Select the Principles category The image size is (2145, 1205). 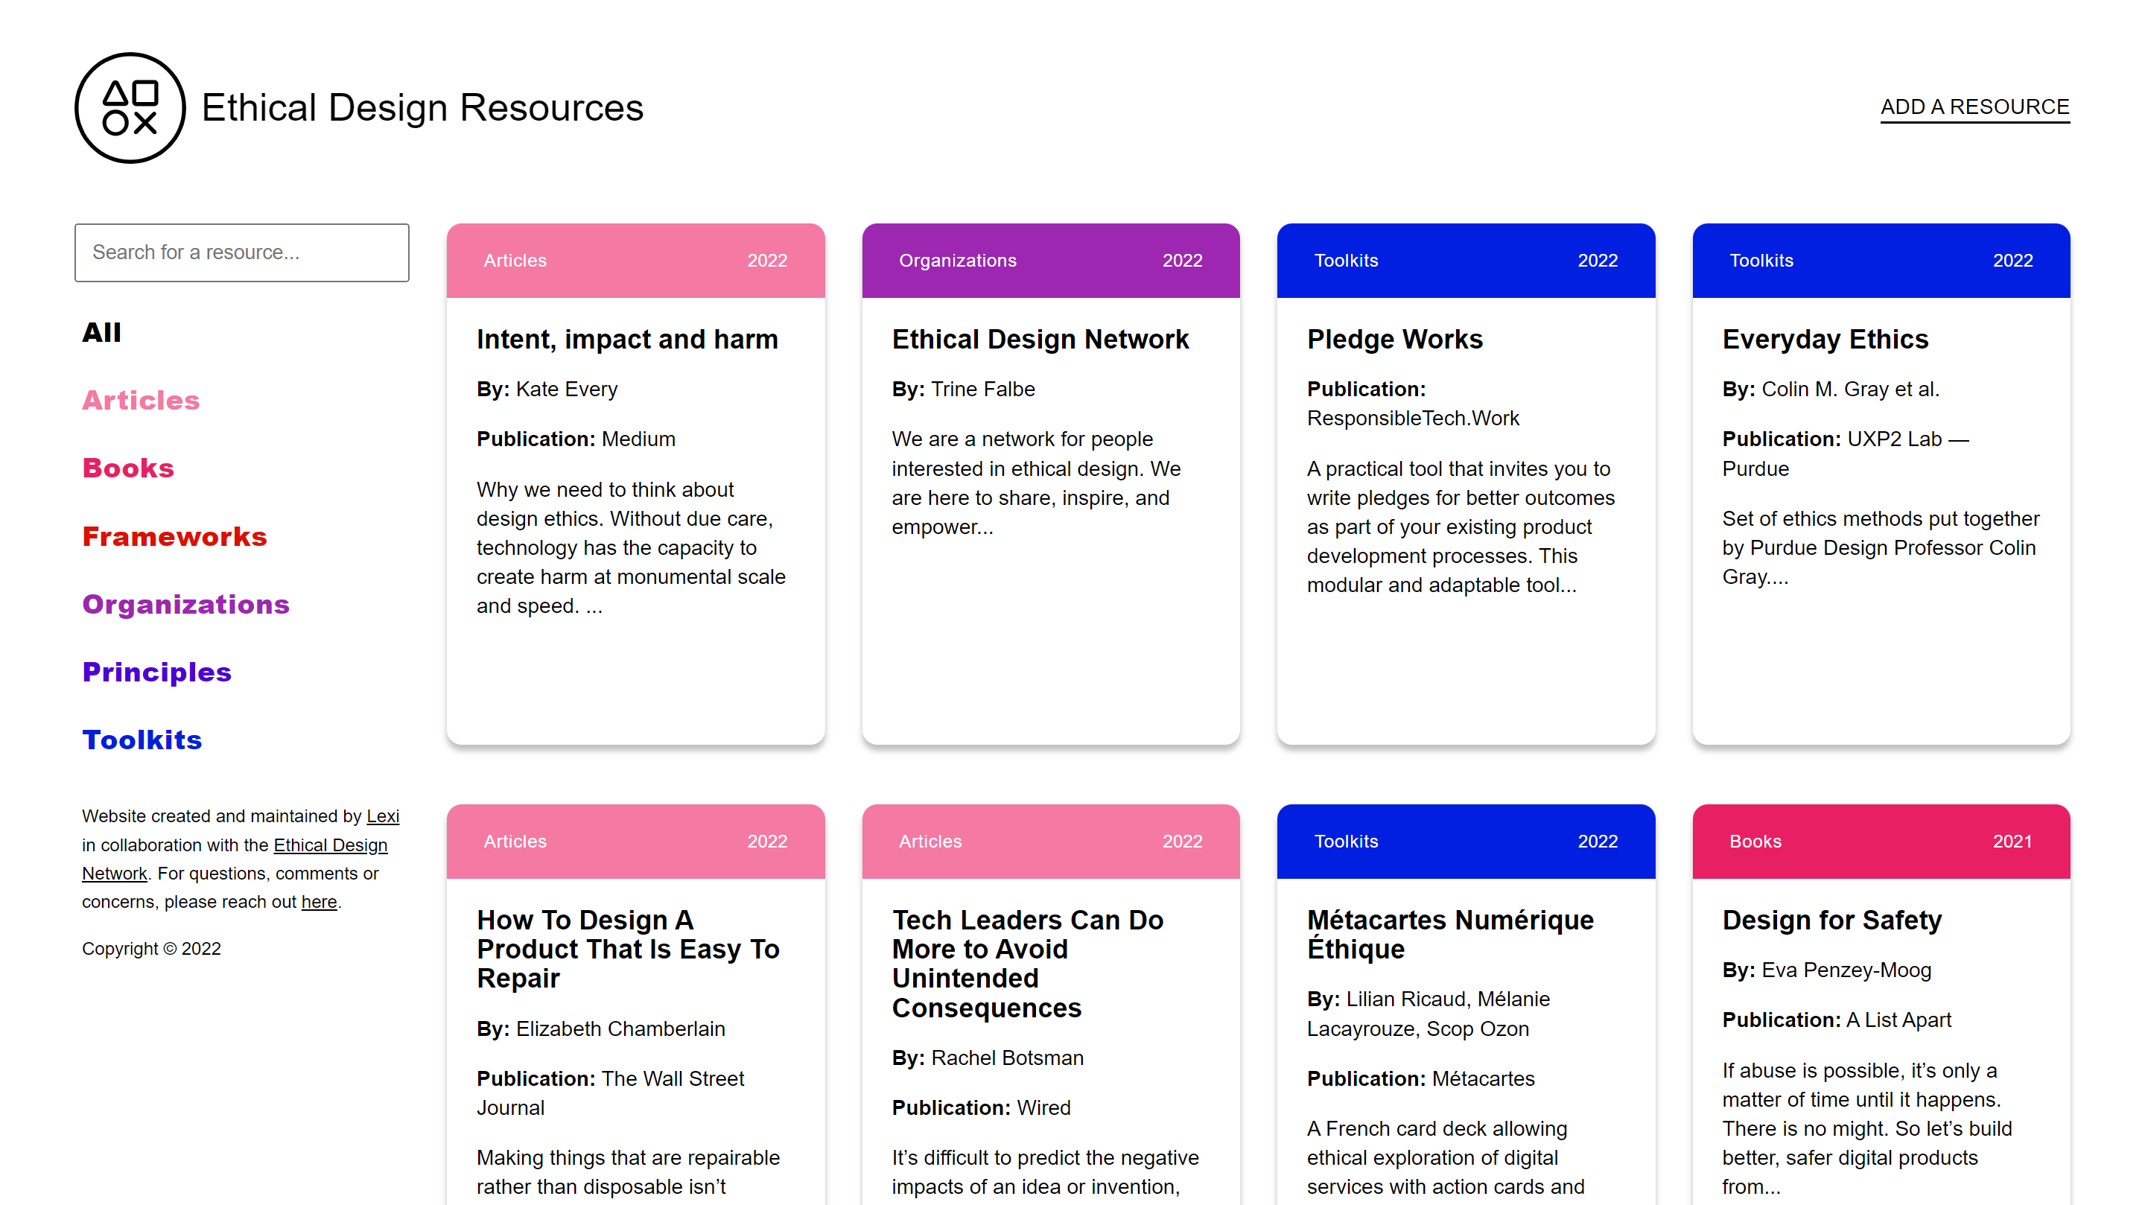point(156,672)
